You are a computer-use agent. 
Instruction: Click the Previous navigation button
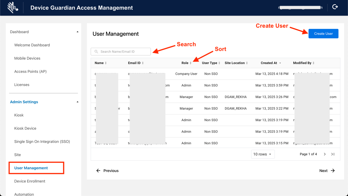click(108, 171)
